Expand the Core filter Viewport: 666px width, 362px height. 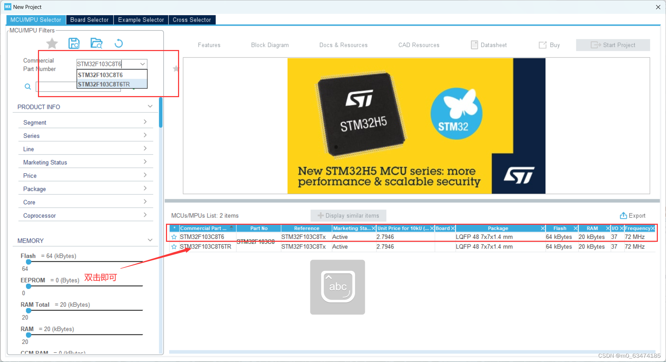[145, 202]
